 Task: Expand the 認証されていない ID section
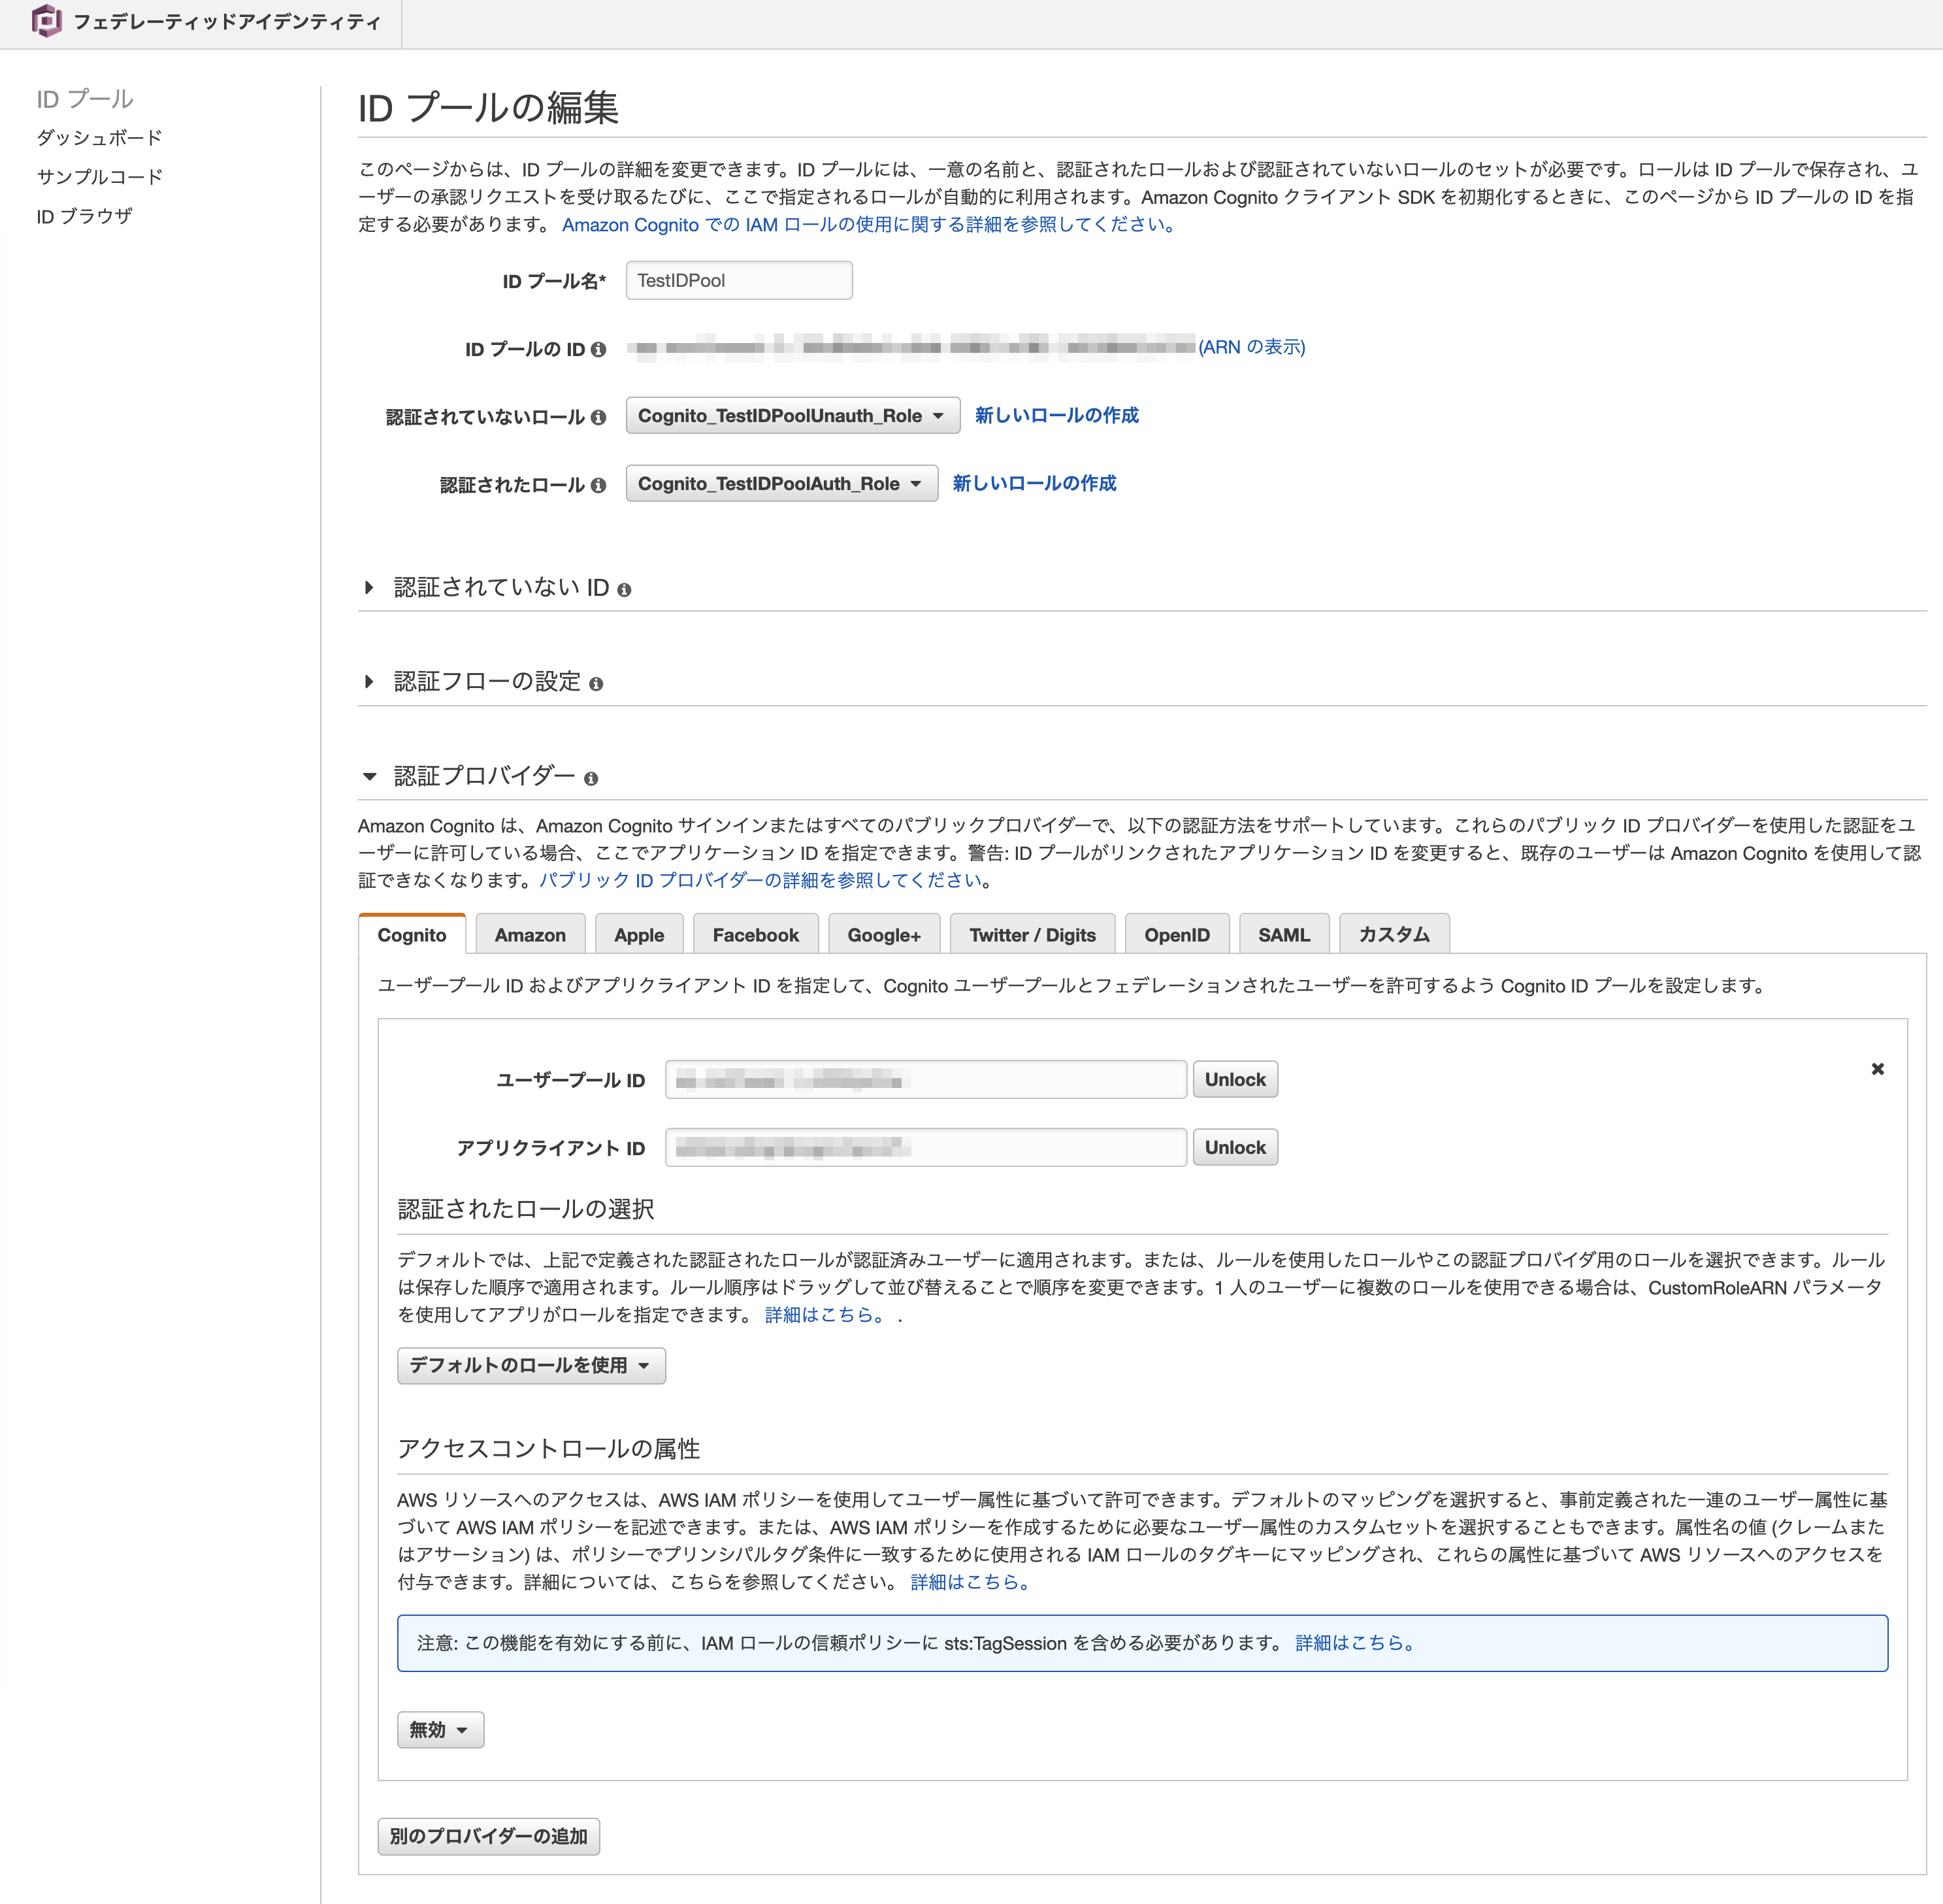[x=369, y=588]
